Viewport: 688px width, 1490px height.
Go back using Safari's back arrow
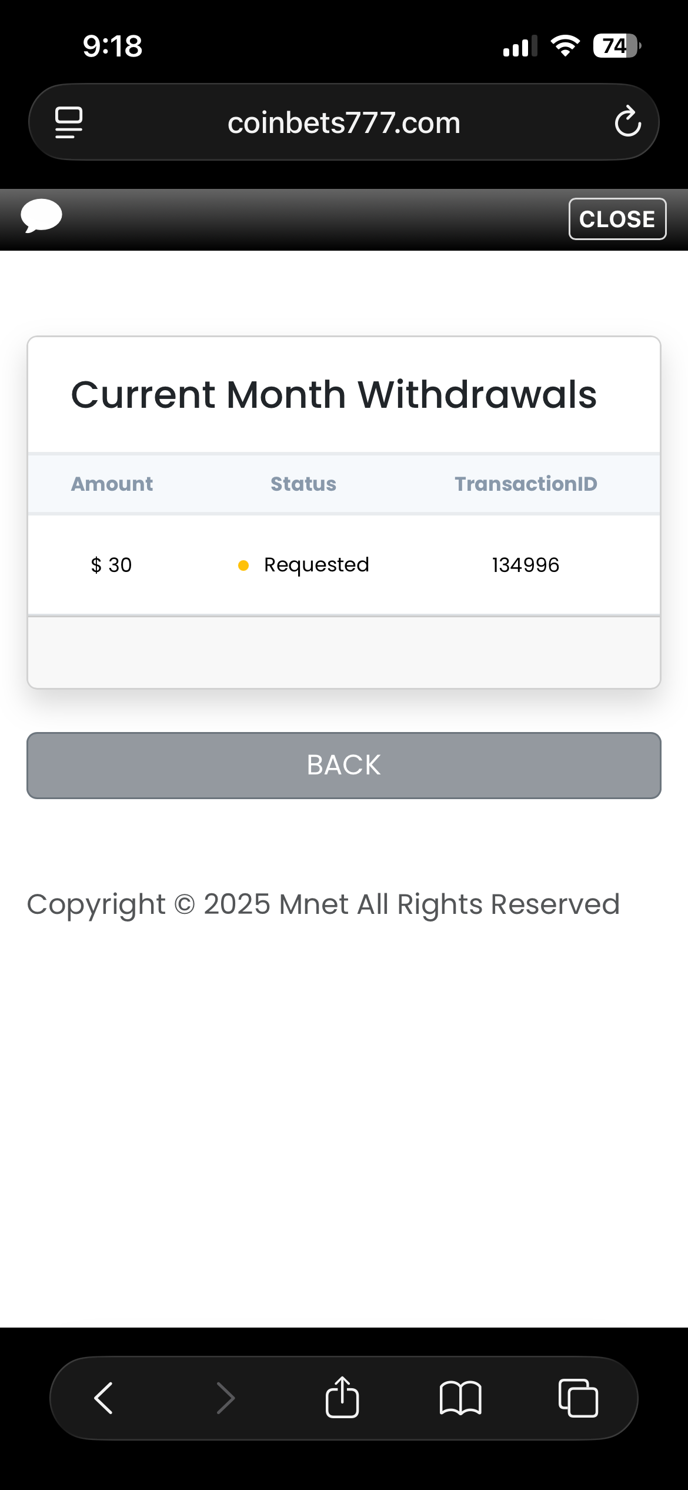103,1398
